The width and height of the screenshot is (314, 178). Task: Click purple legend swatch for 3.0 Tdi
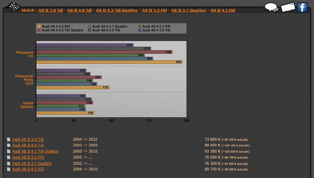click(140, 30)
